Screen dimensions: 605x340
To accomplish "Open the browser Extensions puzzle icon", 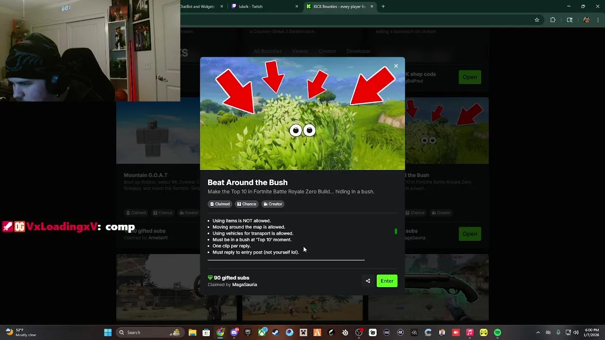I will 553,20.
